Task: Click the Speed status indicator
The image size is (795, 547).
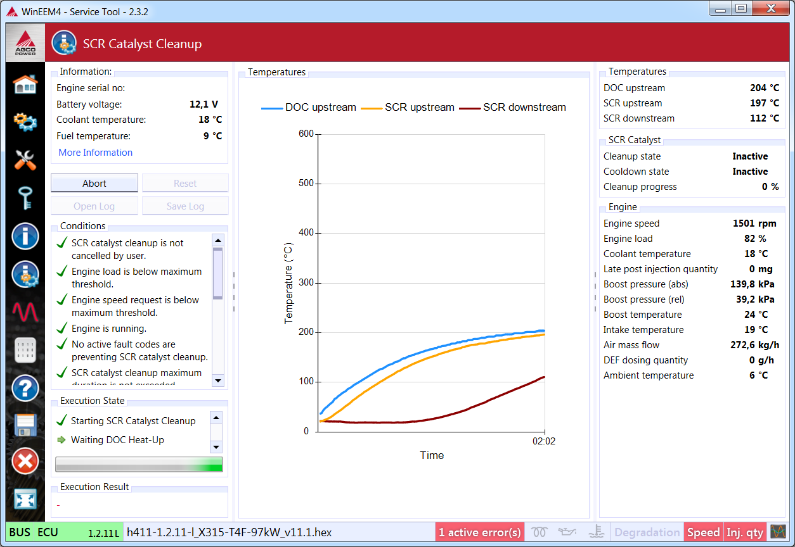Action: pos(703,532)
